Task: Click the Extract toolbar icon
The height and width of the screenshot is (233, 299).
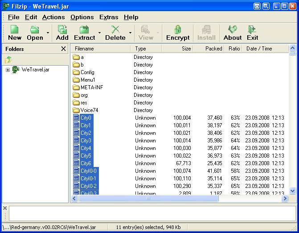Action: coord(84,29)
